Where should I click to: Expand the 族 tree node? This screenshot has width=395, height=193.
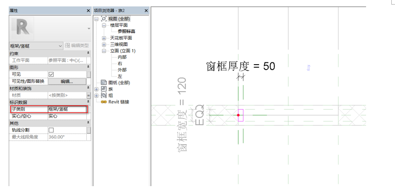point(96,89)
